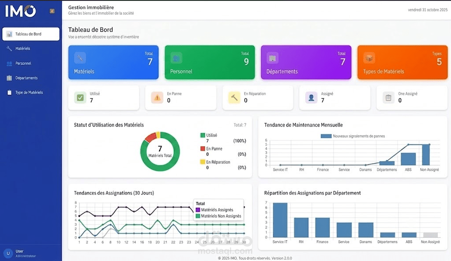Toggle the sidebar collapse icon beside logo
This screenshot has height=261, width=451.
(x=52, y=11)
